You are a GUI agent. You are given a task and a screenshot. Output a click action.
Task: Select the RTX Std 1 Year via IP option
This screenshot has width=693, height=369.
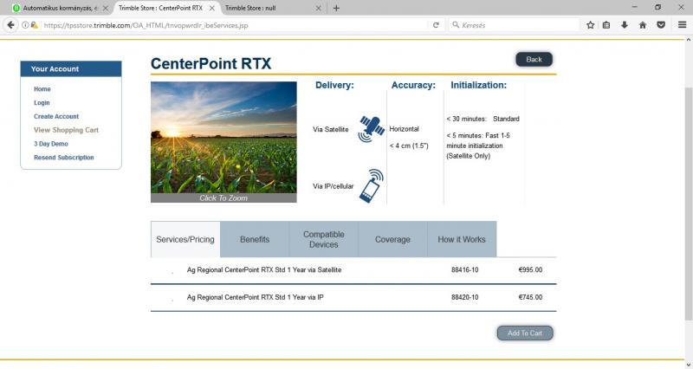tap(172, 298)
